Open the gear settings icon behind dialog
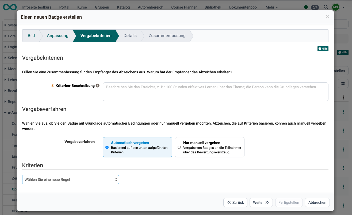 coord(343,83)
